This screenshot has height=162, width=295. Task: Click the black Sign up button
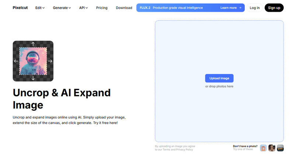tap(274, 8)
